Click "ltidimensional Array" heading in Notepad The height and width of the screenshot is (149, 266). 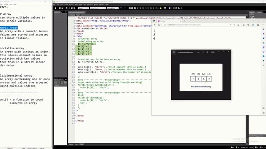click(16, 75)
